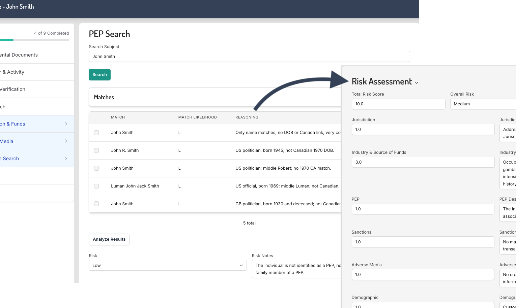516x308 pixels.
Task: Open the Overall Risk Medium field
Action: 483,104
